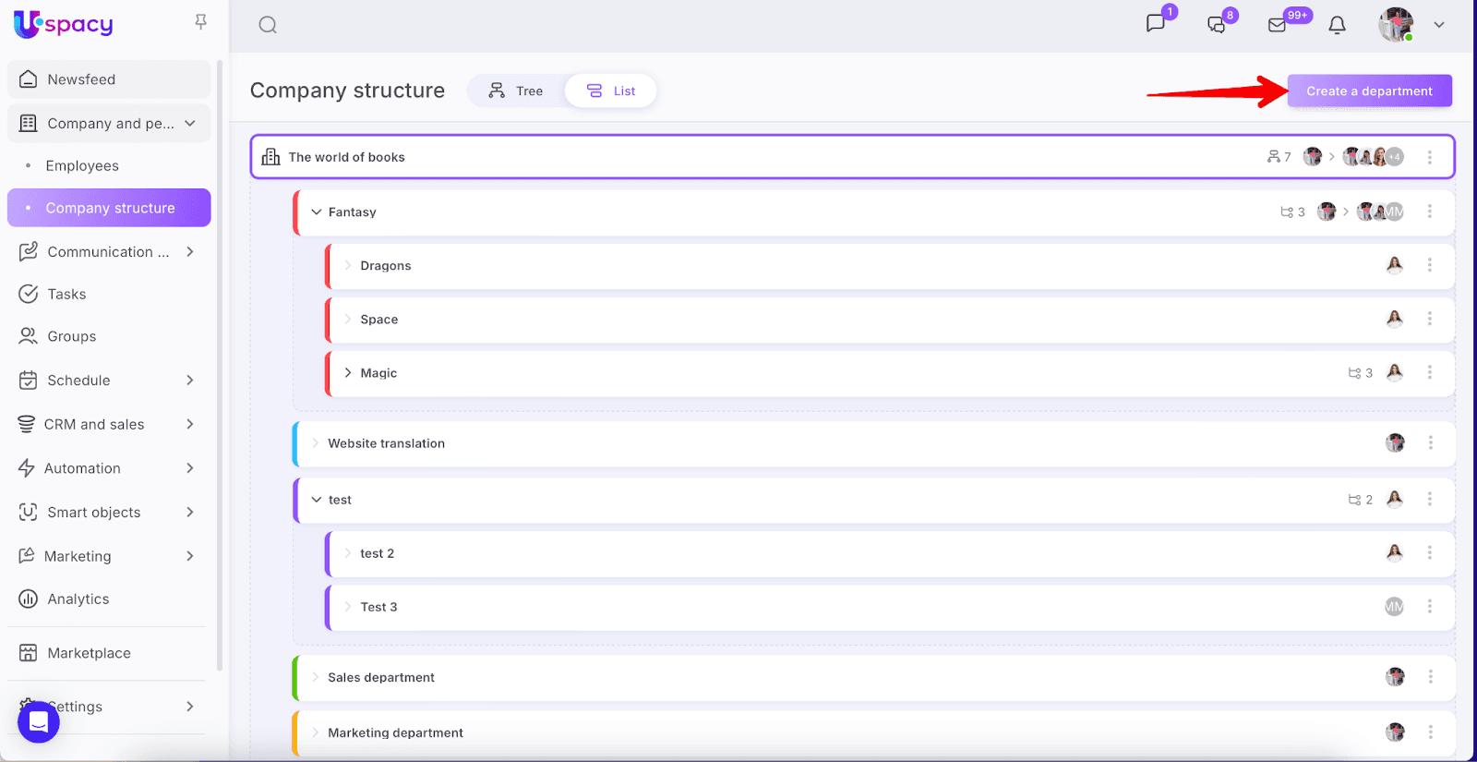Open three-dot menu for Sales department

(1430, 677)
